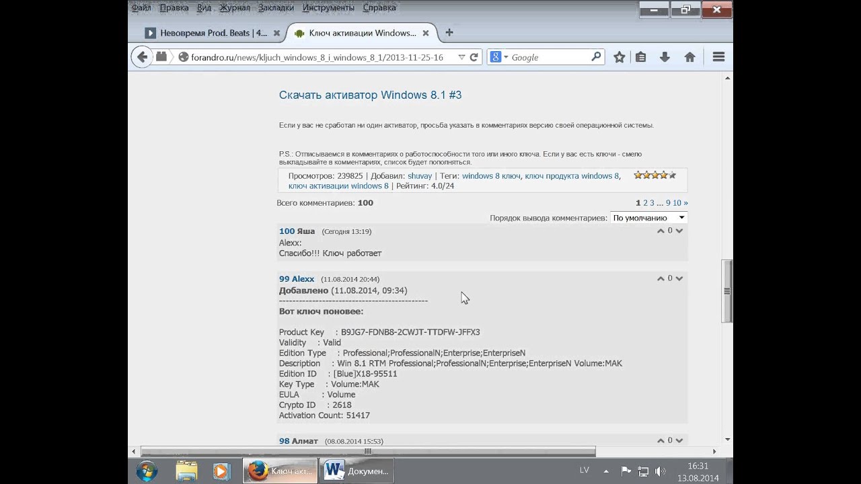Open comment number 100 link
Screen dimensions: 861x484
[287, 231]
